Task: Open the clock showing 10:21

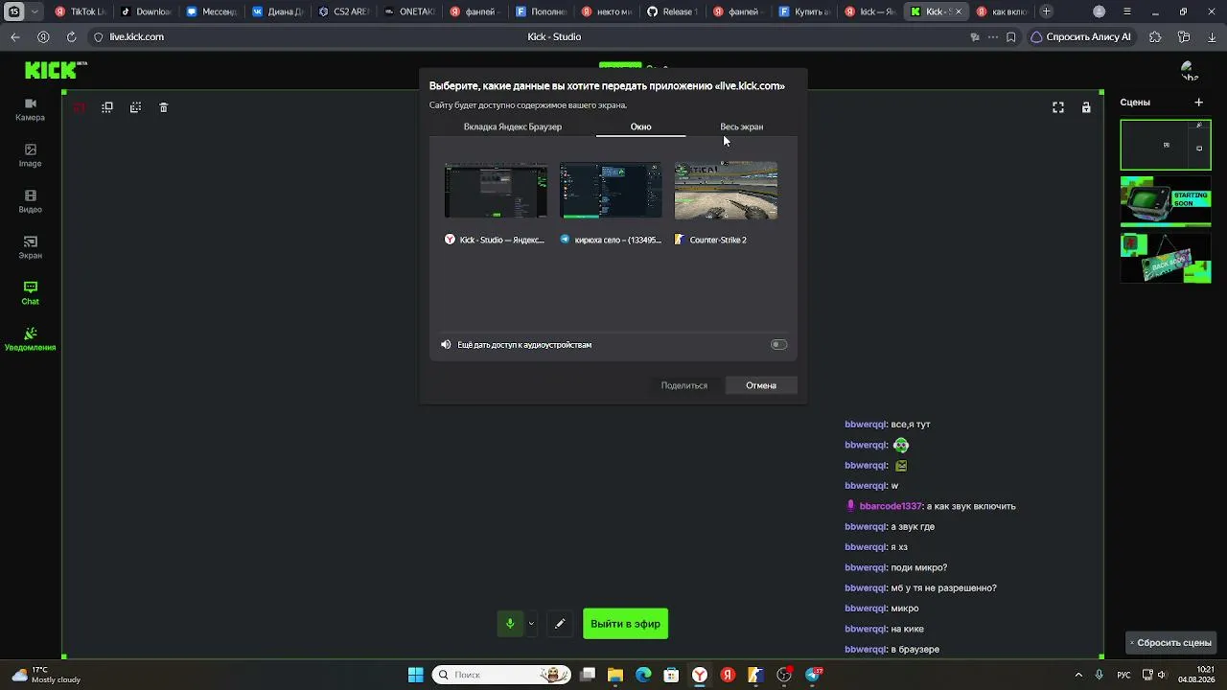Action: [x=1196, y=675]
